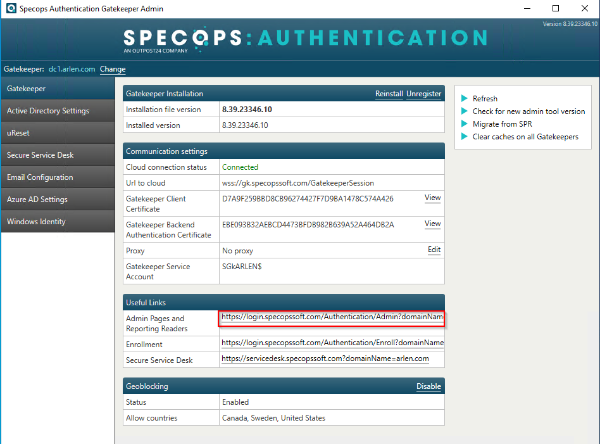Click arrow icon beside Check for new admin tool version
The width and height of the screenshot is (600, 444).
464,111
